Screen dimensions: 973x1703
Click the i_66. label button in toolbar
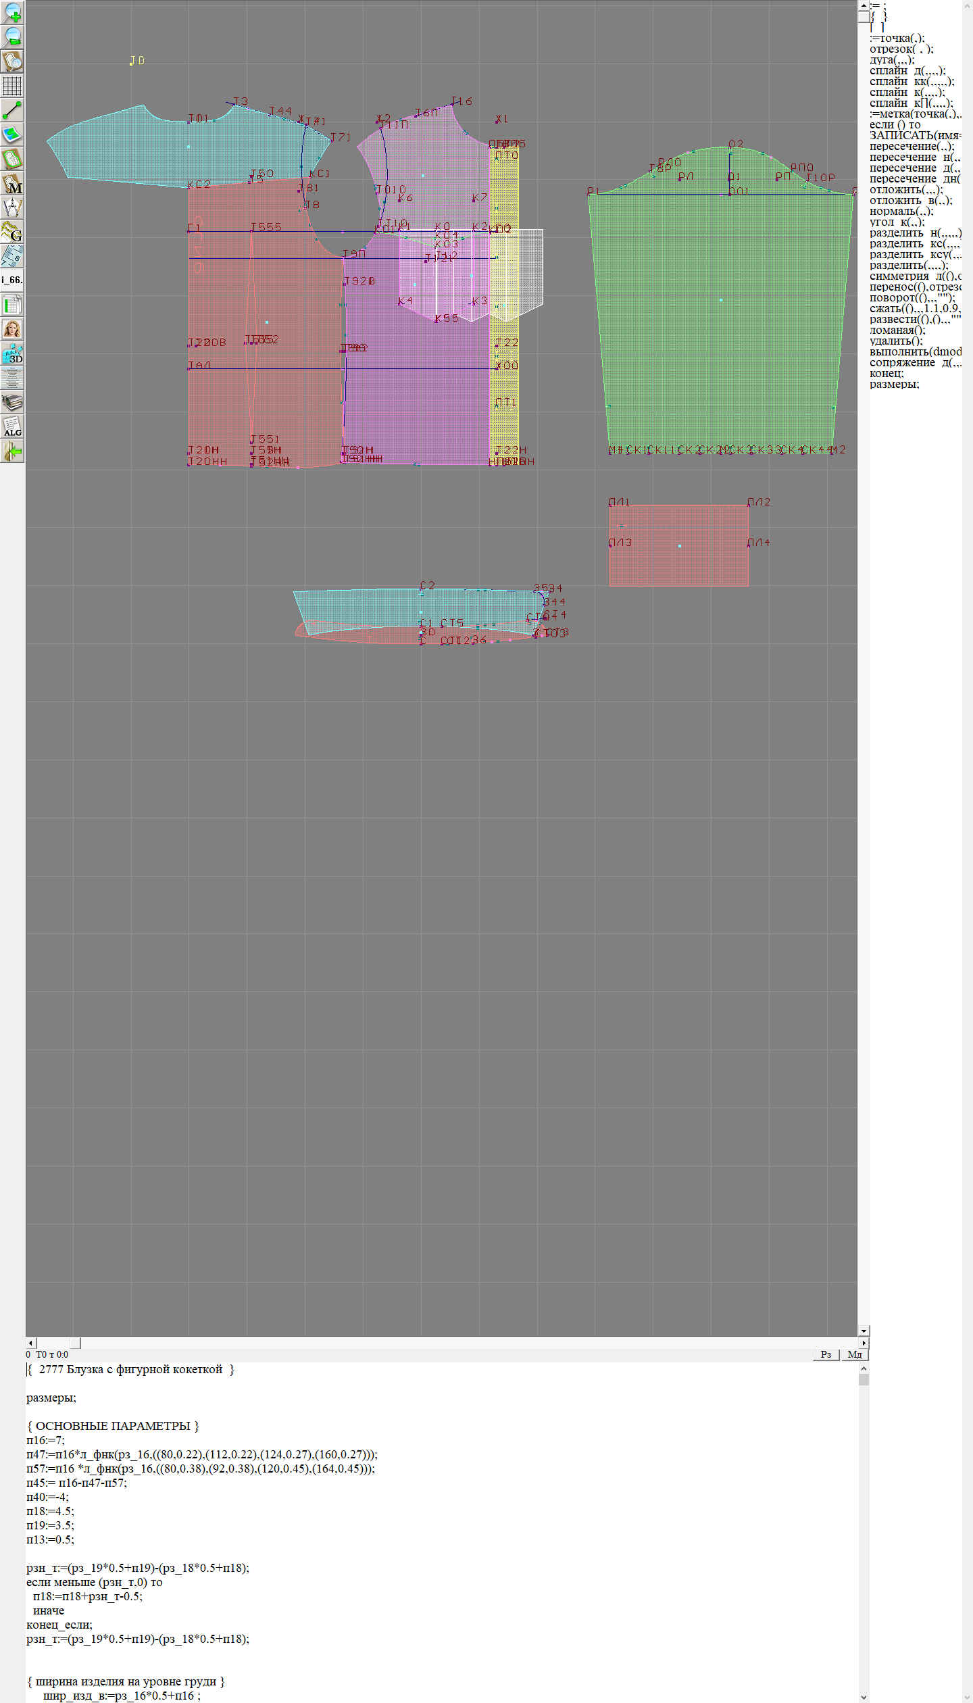click(x=12, y=280)
